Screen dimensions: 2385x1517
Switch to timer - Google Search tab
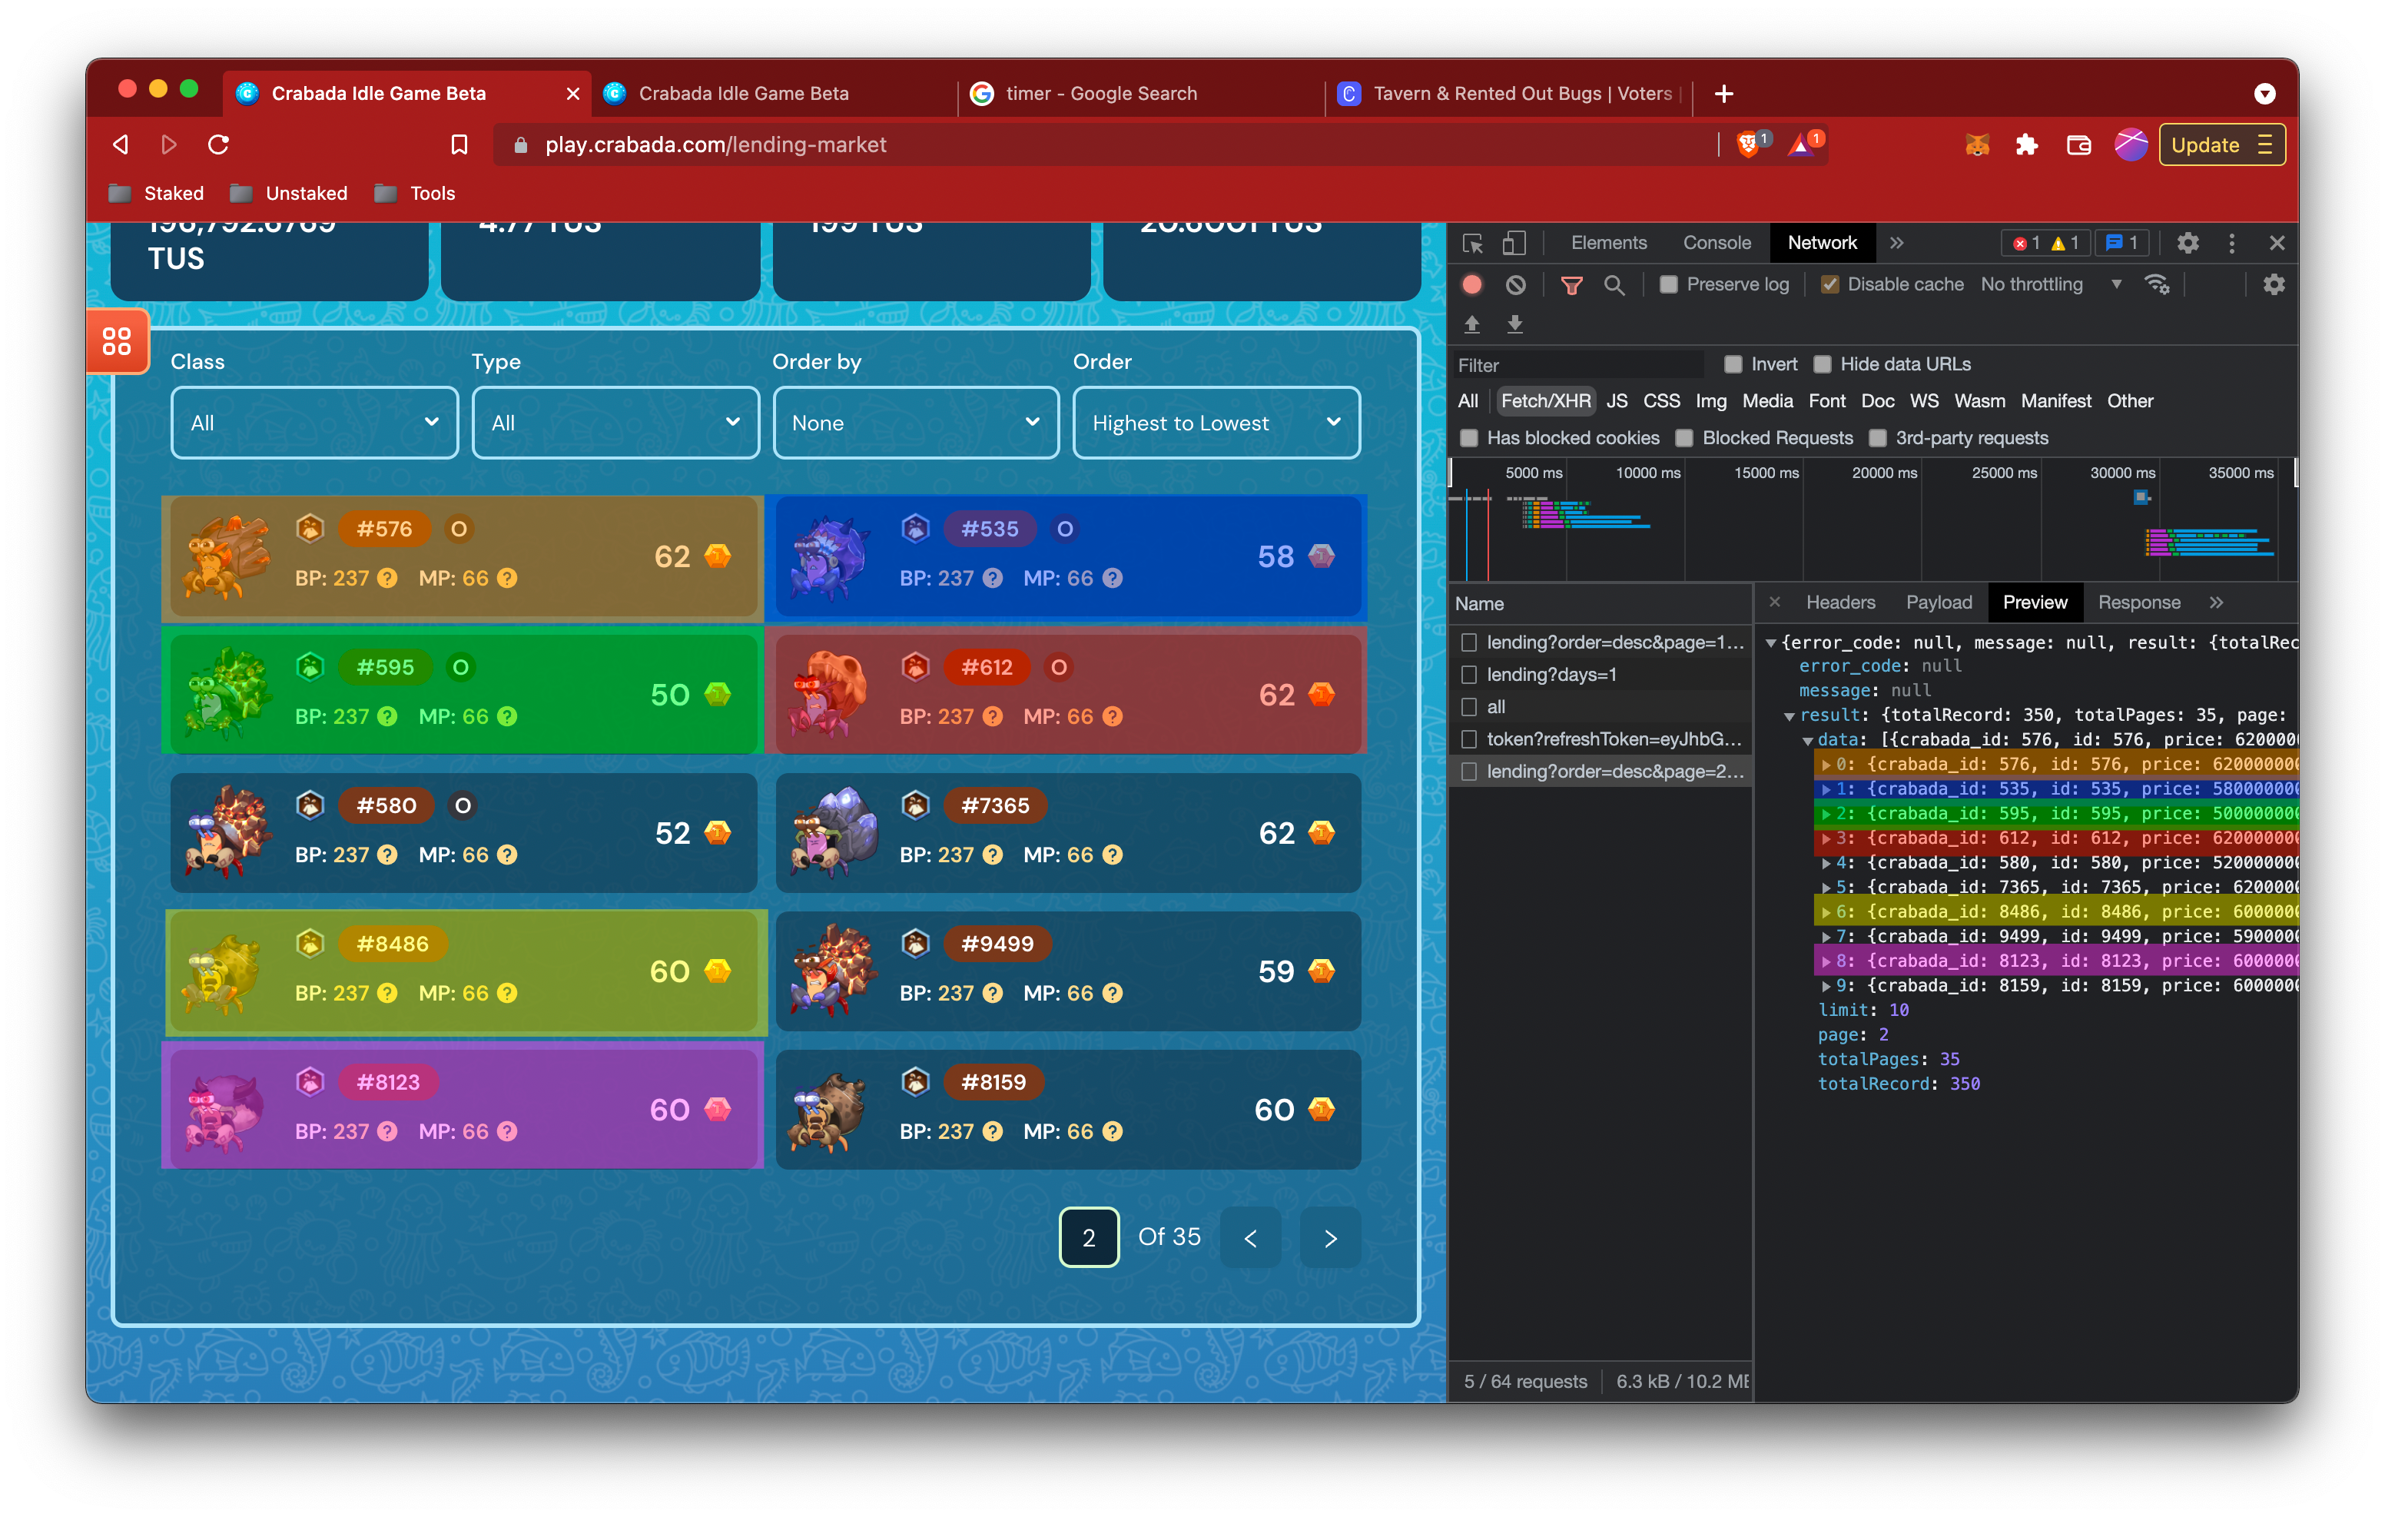tap(1141, 93)
